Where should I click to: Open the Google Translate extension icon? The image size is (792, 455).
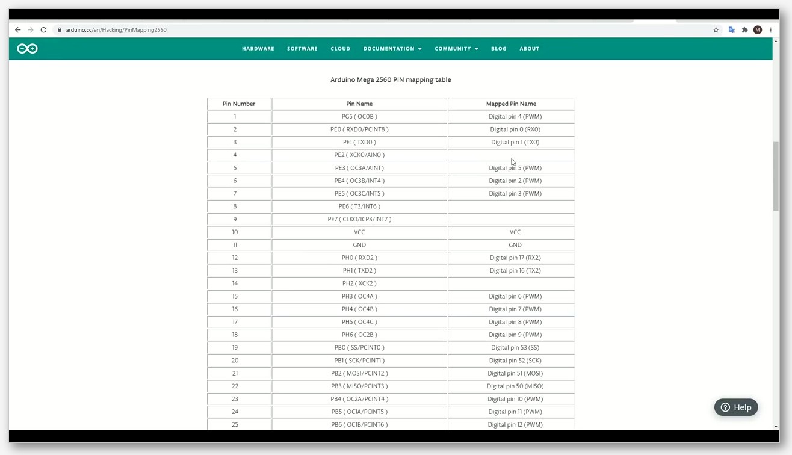(732, 29)
